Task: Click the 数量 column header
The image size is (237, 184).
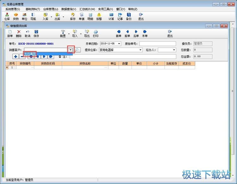Action: [125, 64]
